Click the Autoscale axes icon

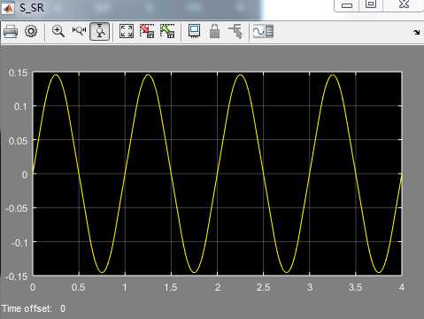127,31
